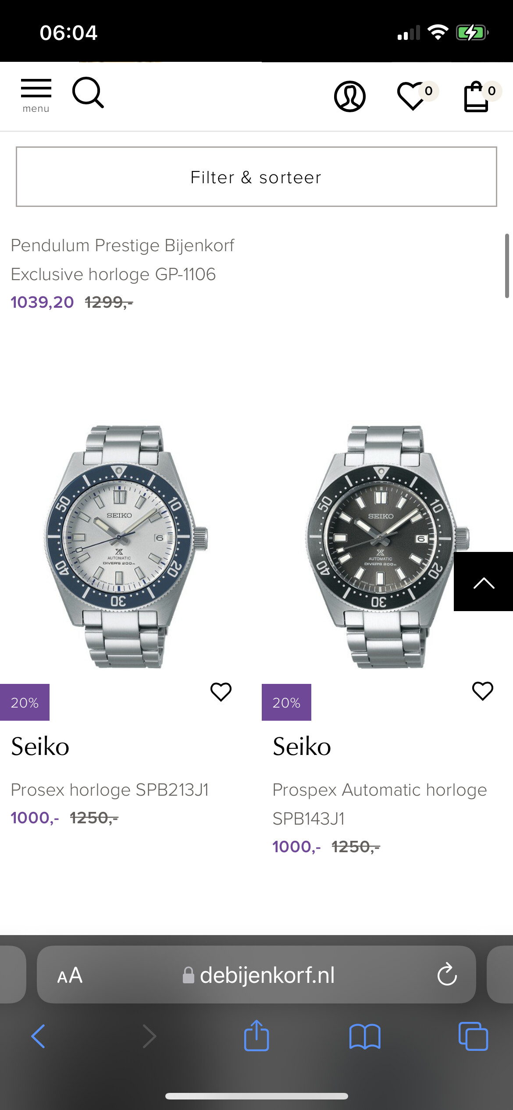513x1110 pixels.
Task: Open the account profile icon
Action: pyautogui.click(x=349, y=96)
